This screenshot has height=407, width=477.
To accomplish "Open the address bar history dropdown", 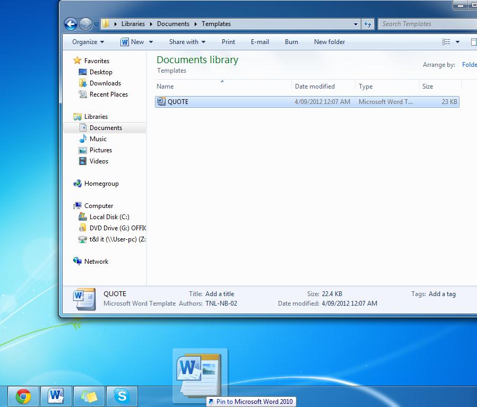I will click(x=355, y=24).
